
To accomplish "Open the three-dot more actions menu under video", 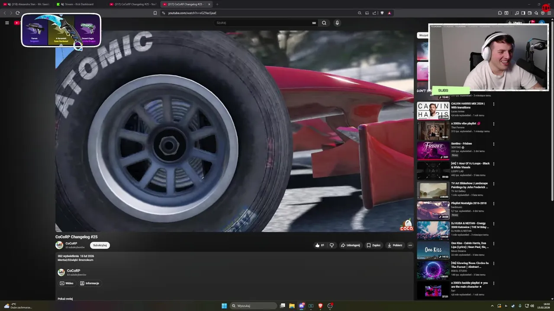I will coord(410,245).
